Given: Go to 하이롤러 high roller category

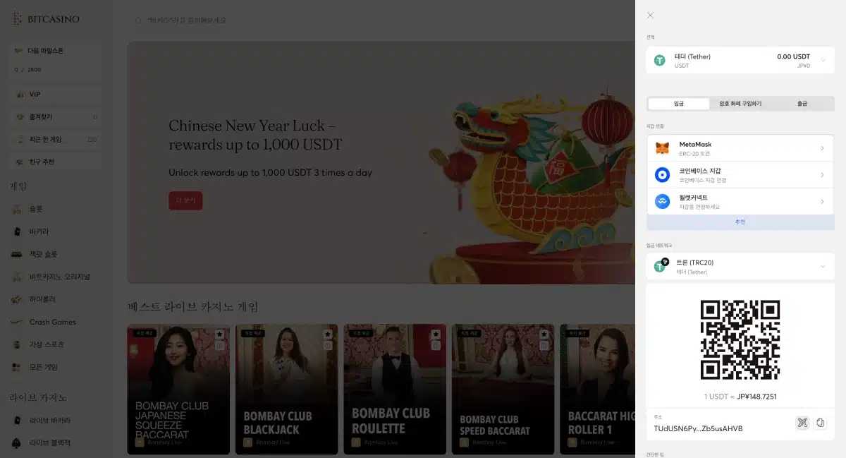Looking at the screenshot, I should 43,299.
